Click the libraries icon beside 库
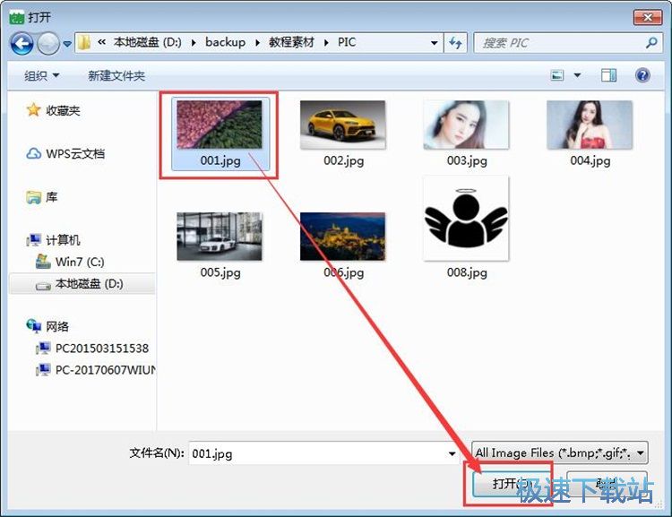Viewport: 672px width, 517px height. pos(33,197)
